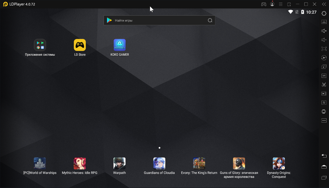Screen dimensions: 329x188
Task: Launch the KOKO GAMER app
Action: click(x=120, y=48)
